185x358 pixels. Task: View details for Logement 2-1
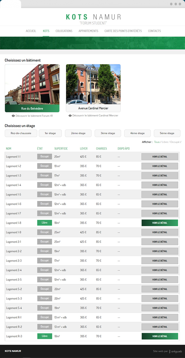coord(160,242)
